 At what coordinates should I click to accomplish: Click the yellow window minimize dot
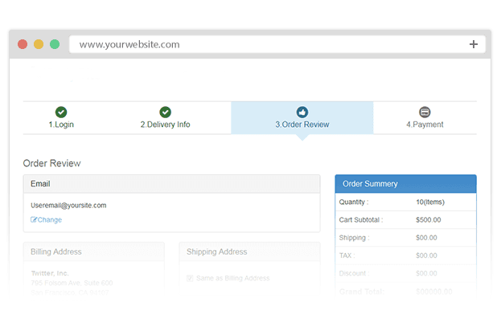(39, 44)
